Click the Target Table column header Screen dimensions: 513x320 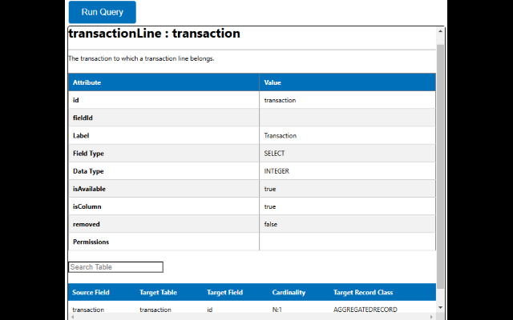(x=159, y=292)
